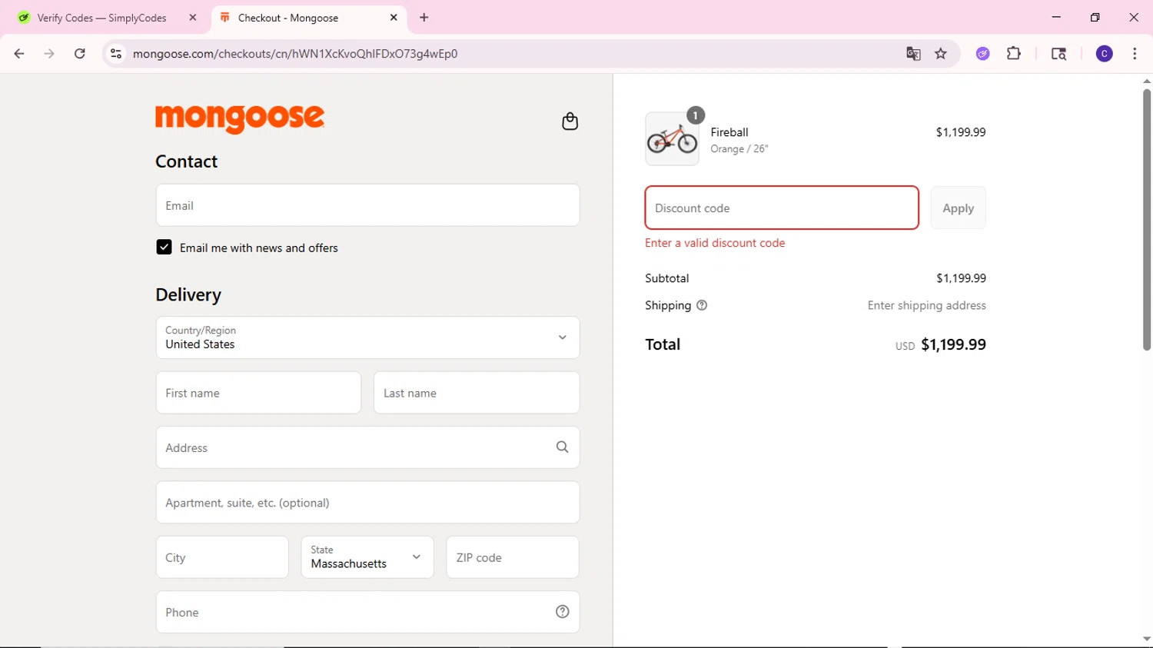
Task: Switch to the Verify Codes — SimplyCodes tab
Action: 108,18
